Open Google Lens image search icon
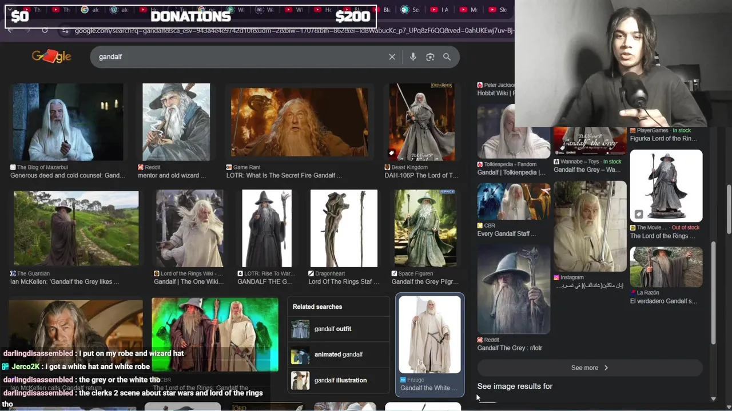This screenshot has width=732, height=411. click(x=430, y=57)
